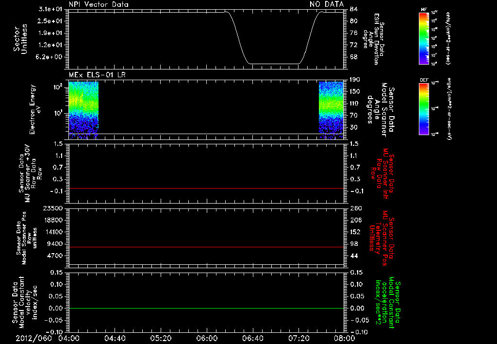Select the 'MEx ELS-01 LR' panel title
This screenshot has width=497, height=344.
[x=97, y=75]
